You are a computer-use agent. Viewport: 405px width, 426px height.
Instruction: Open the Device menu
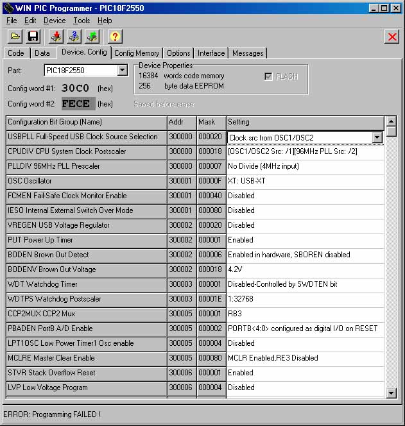[55, 21]
